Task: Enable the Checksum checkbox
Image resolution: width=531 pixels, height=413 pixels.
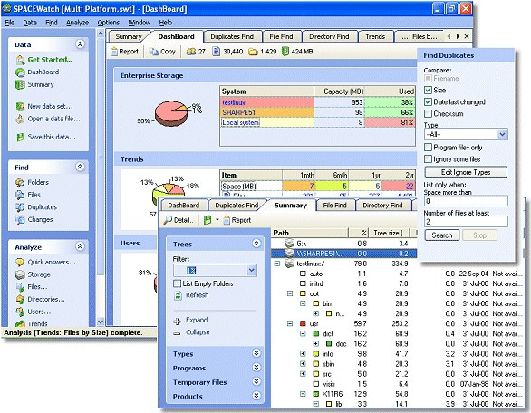Action: point(428,114)
